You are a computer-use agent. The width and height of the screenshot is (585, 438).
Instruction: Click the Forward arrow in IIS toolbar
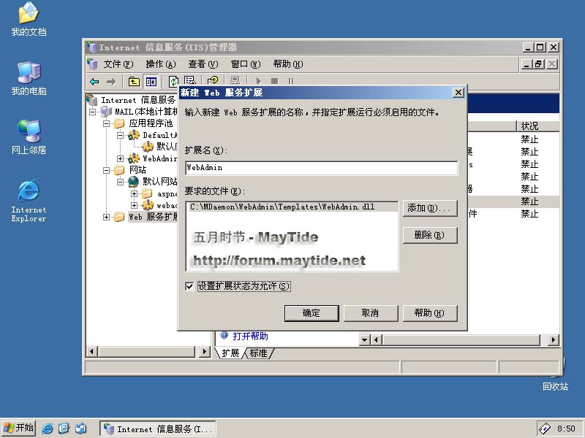point(111,81)
